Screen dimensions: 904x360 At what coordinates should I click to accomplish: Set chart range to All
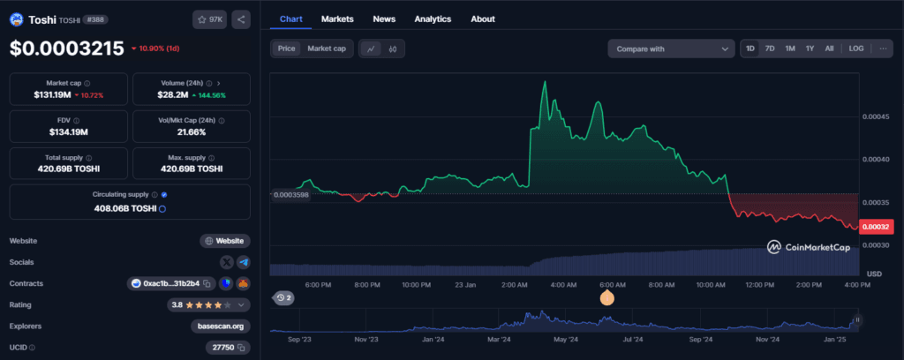tap(829, 49)
